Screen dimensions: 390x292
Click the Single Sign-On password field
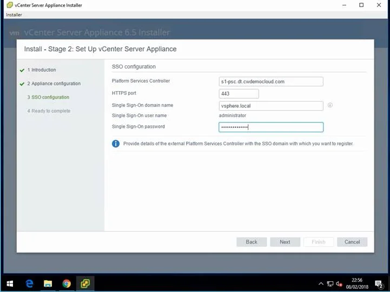coord(271,127)
